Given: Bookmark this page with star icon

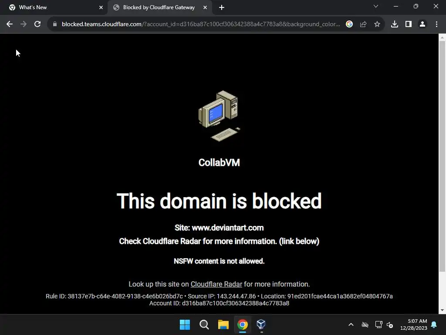Looking at the screenshot, I should tap(377, 24).
